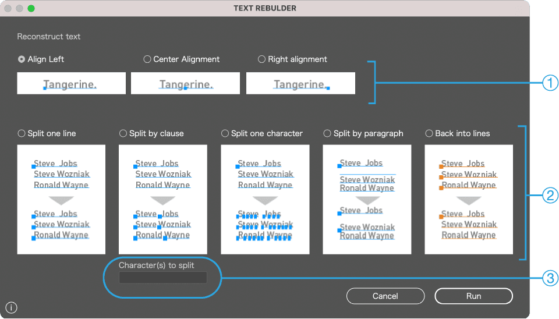Click the Run button
Screen dimensions: 559x319
473,296
